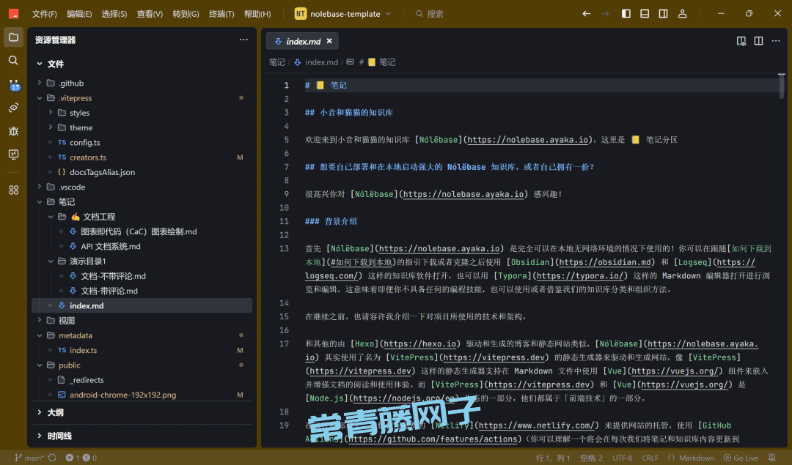Start the Go Live server
Screen dimensions: 792x465
tap(741, 458)
